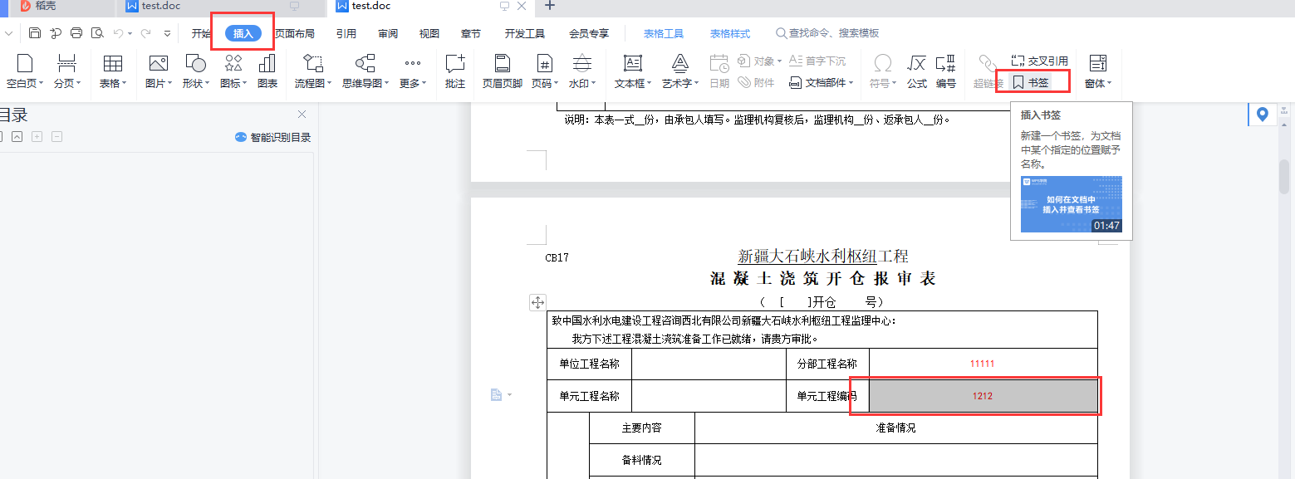Open the 开发工具 ribbon tab
Screen dimensions: 1295x479
525,33
